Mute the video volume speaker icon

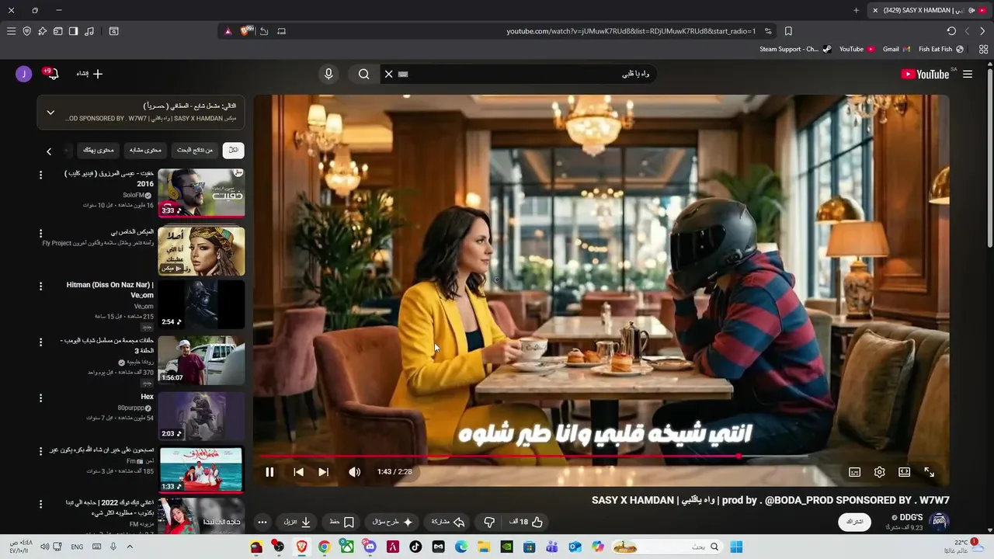pos(354,472)
